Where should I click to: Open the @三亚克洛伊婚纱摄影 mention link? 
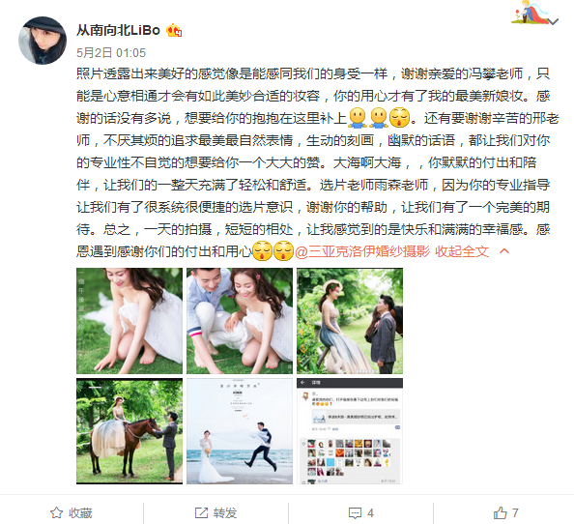362,251
